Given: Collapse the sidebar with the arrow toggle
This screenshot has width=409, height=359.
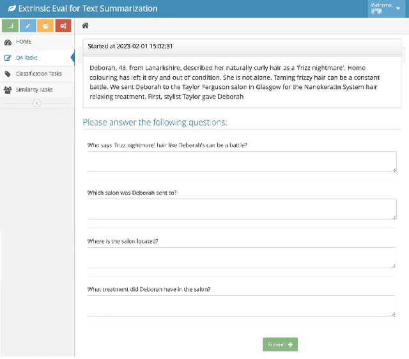Looking at the screenshot, I should pos(36,103).
